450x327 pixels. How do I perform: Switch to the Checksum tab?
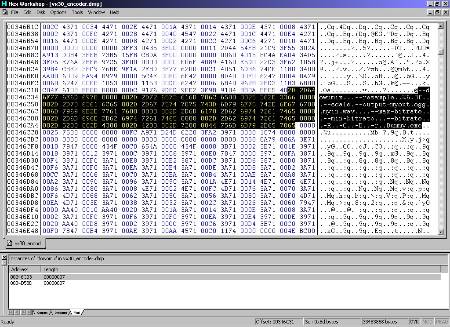coord(61,312)
